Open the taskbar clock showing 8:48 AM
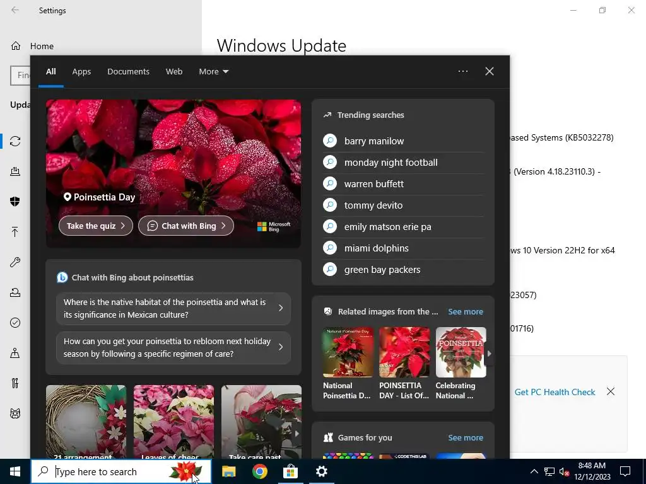The image size is (646, 484). click(x=592, y=471)
